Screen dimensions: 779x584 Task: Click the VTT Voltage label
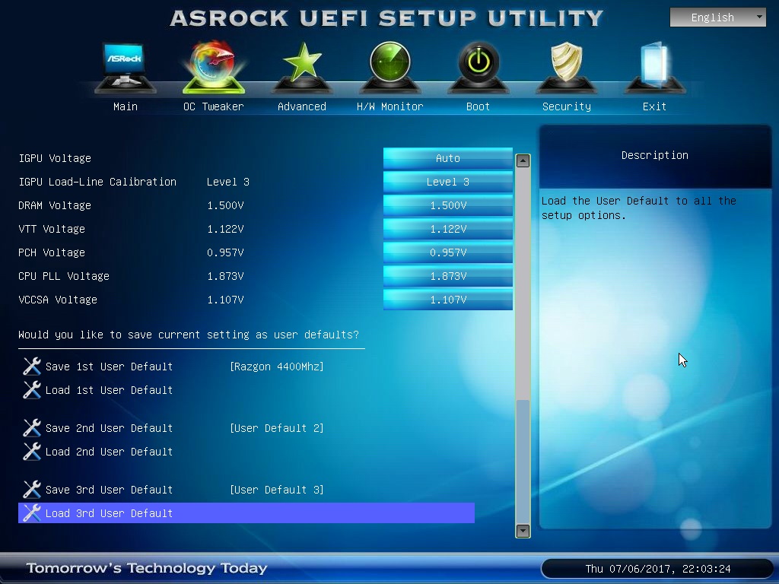52,229
